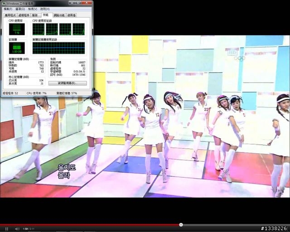Switch to the 處理程序 tab
This screenshot has height=232, width=290.
tap(24, 15)
